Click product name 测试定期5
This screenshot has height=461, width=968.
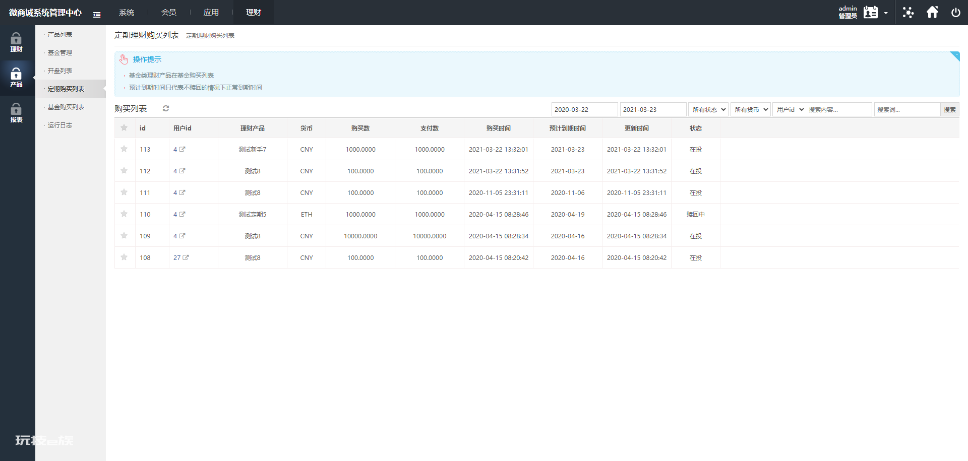coord(253,214)
